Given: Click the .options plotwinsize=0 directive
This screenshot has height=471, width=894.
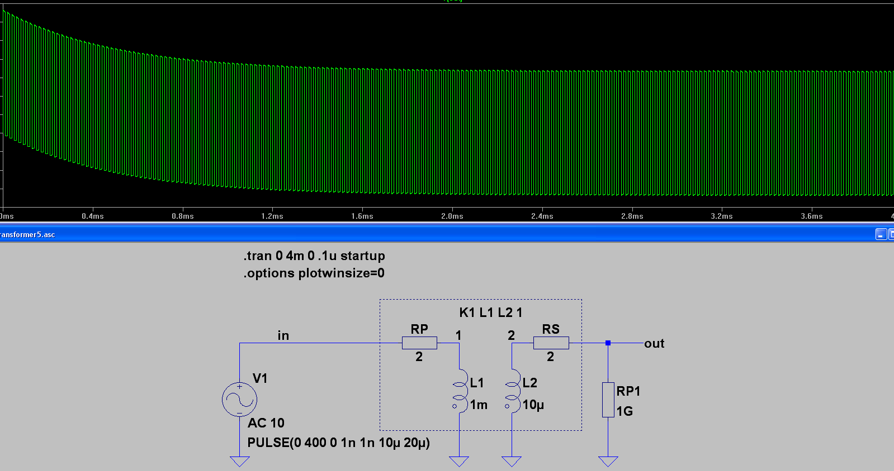Looking at the screenshot, I should tap(314, 273).
